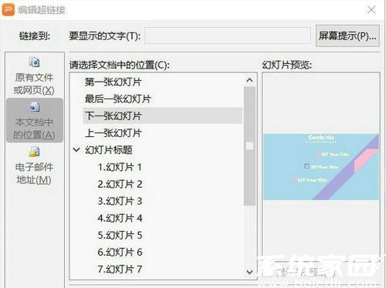Click the list scrollbar thumb
386x288 pixels.
(249, 146)
